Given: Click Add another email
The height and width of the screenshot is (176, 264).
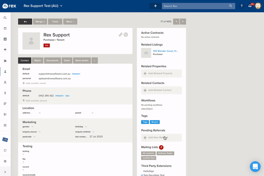Looking at the screenshot, I should (34, 83).
